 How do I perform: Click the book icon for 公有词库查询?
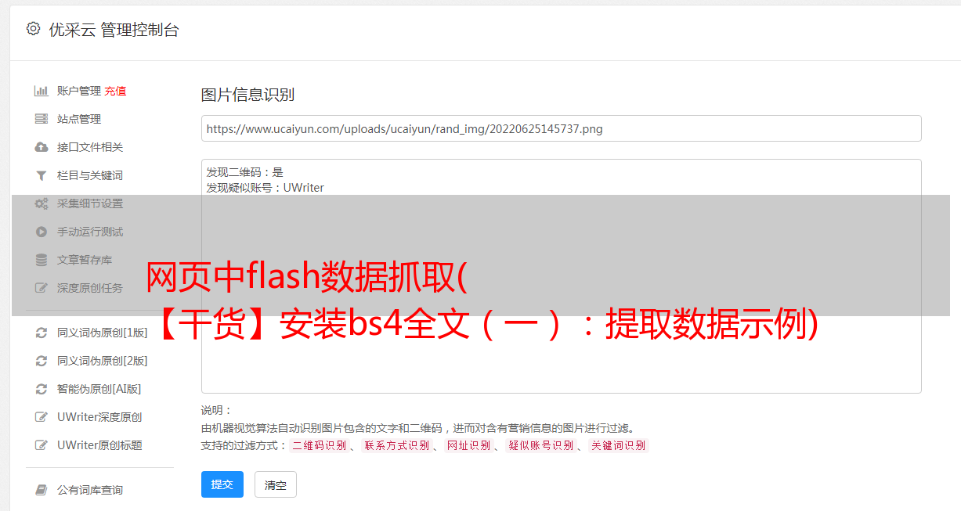coord(42,490)
